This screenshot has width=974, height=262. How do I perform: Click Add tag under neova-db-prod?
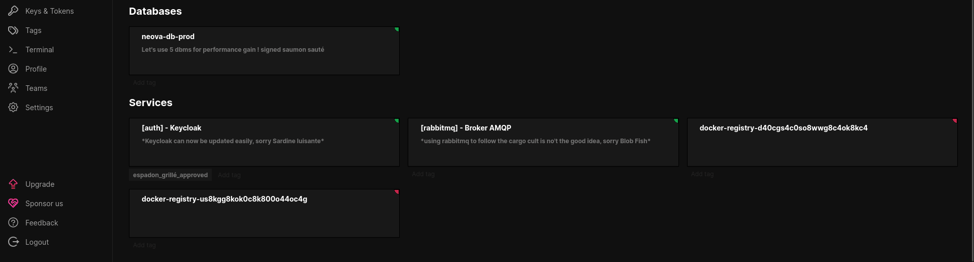coord(144,83)
